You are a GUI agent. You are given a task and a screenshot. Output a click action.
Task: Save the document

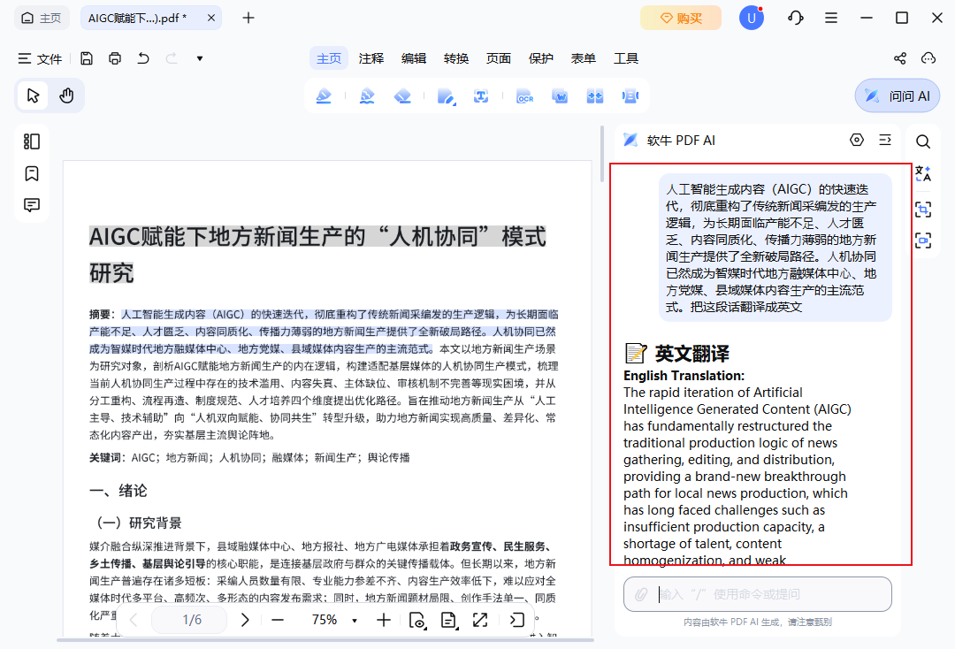coord(87,58)
